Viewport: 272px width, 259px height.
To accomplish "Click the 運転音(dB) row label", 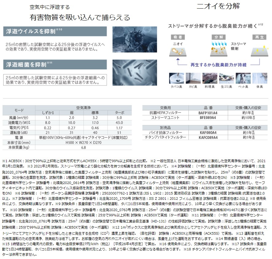I will (x=19, y=133).
